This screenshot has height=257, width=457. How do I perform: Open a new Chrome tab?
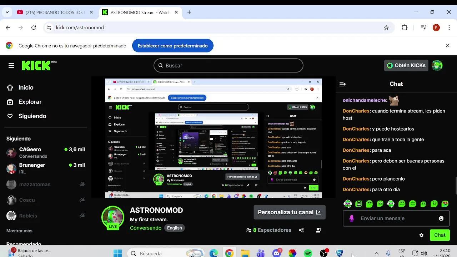coord(189,12)
